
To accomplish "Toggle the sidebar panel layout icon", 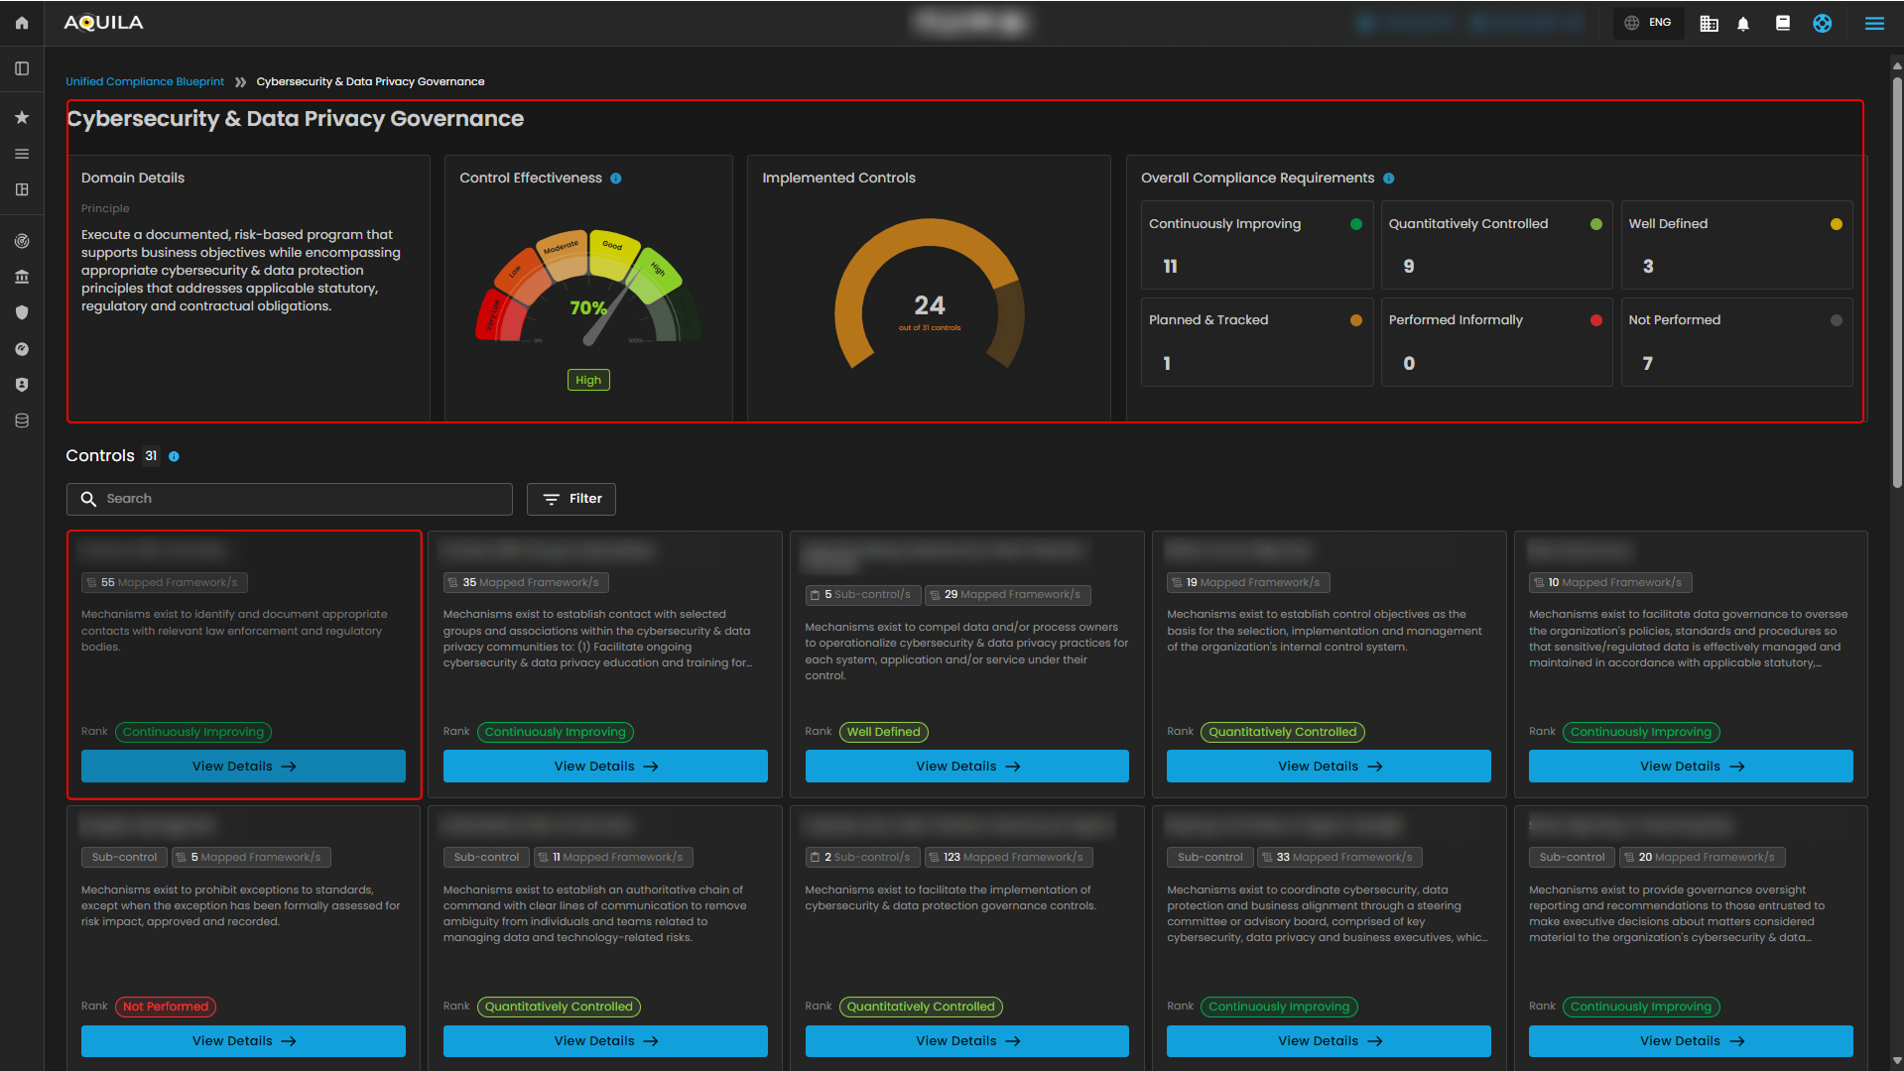I will pyautogui.click(x=22, y=68).
